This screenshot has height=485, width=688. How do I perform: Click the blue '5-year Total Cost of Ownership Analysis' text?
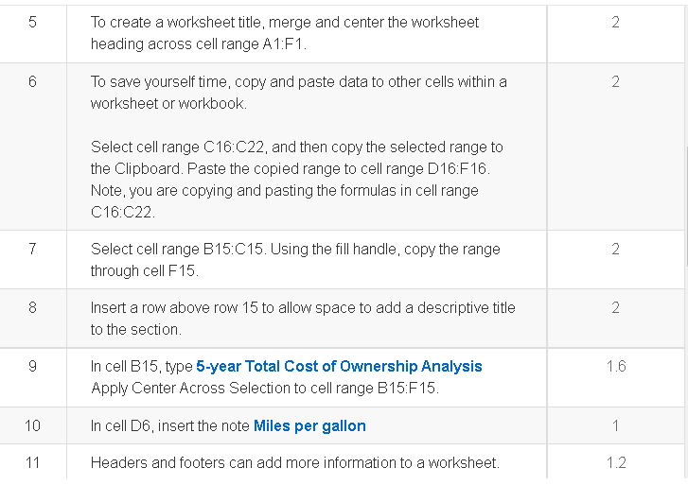coord(339,367)
